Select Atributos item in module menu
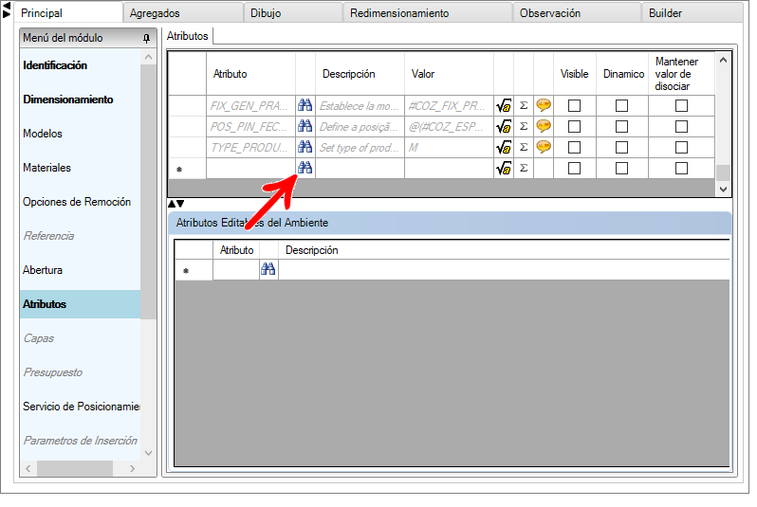 (x=80, y=304)
